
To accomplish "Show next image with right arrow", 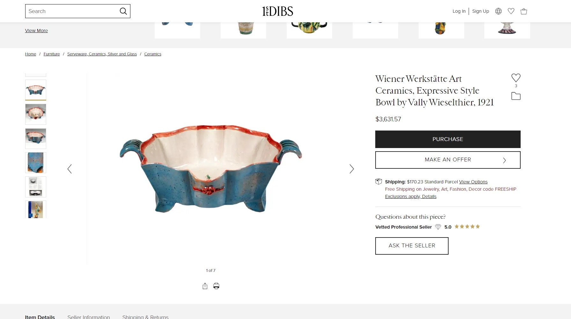I will pos(352,169).
